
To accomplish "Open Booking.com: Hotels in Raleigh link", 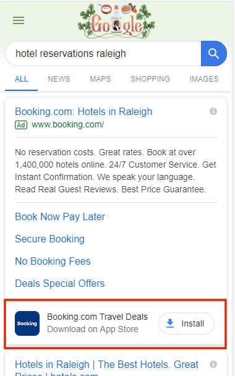I will pos(83,112).
